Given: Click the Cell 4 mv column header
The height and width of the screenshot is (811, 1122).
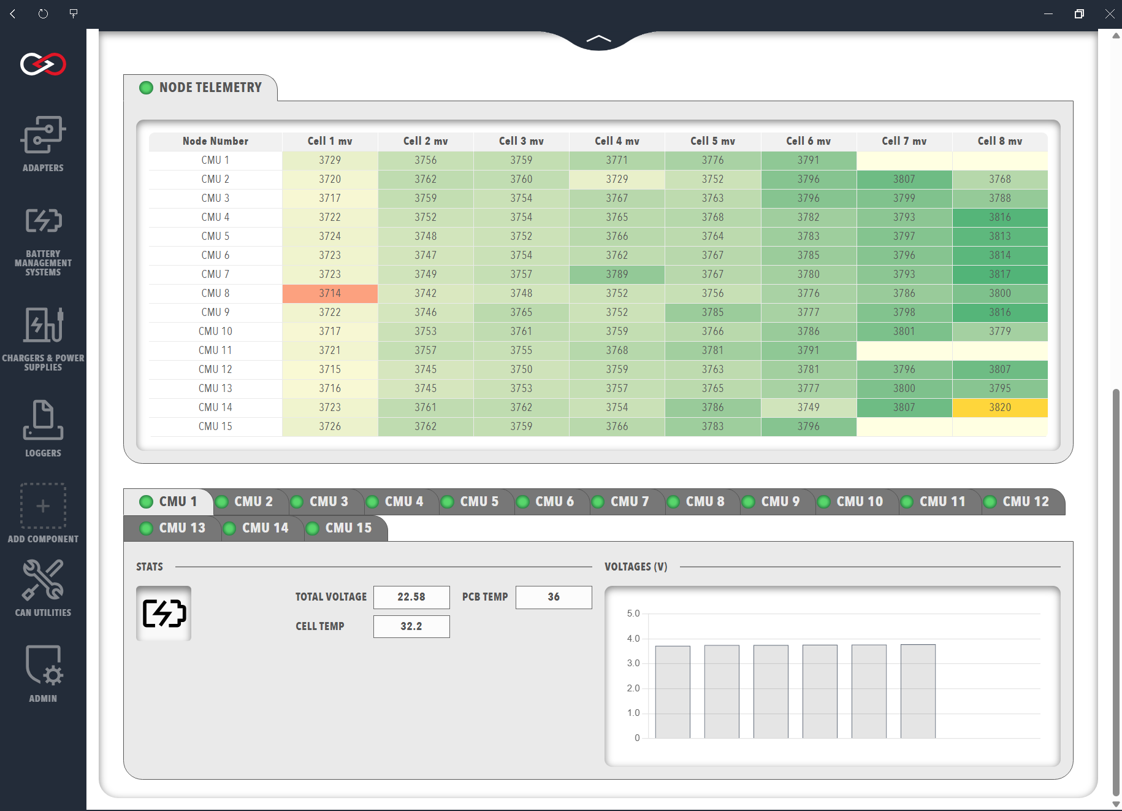Looking at the screenshot, I should click(617, 141).
